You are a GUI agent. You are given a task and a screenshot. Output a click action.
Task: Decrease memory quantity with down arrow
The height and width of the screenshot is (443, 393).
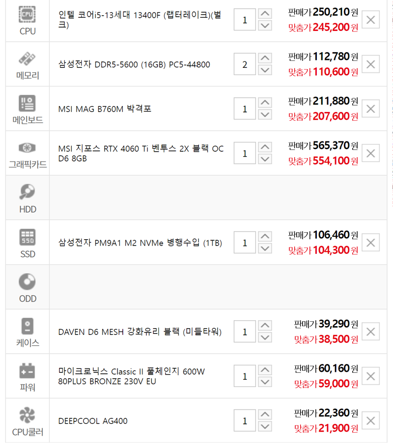click(x=265, y=70)
